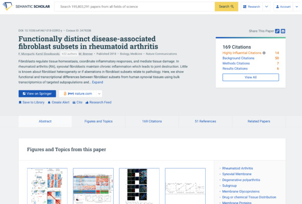This screenshot has height=204, width=302.
Task: Open the Rheumatoid Arthritis topic
Action: point(238,168)
